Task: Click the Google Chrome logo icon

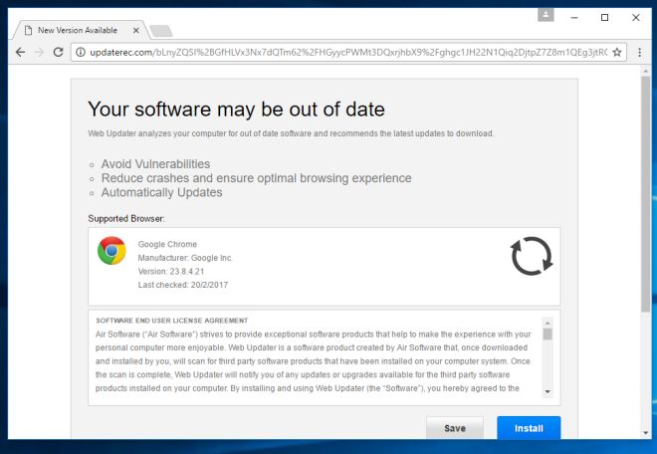Action: (111, 251)
